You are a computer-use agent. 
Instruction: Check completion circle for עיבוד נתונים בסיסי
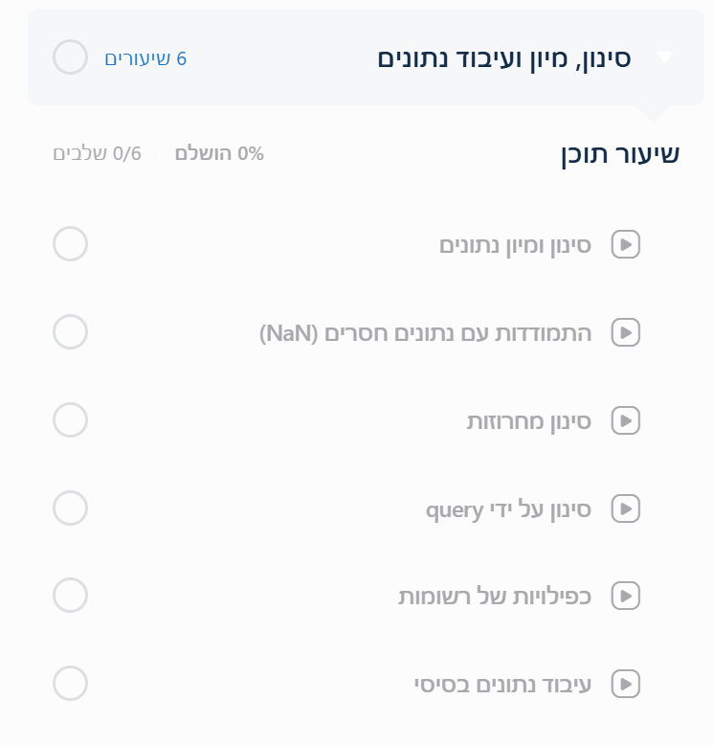point(70,684)
